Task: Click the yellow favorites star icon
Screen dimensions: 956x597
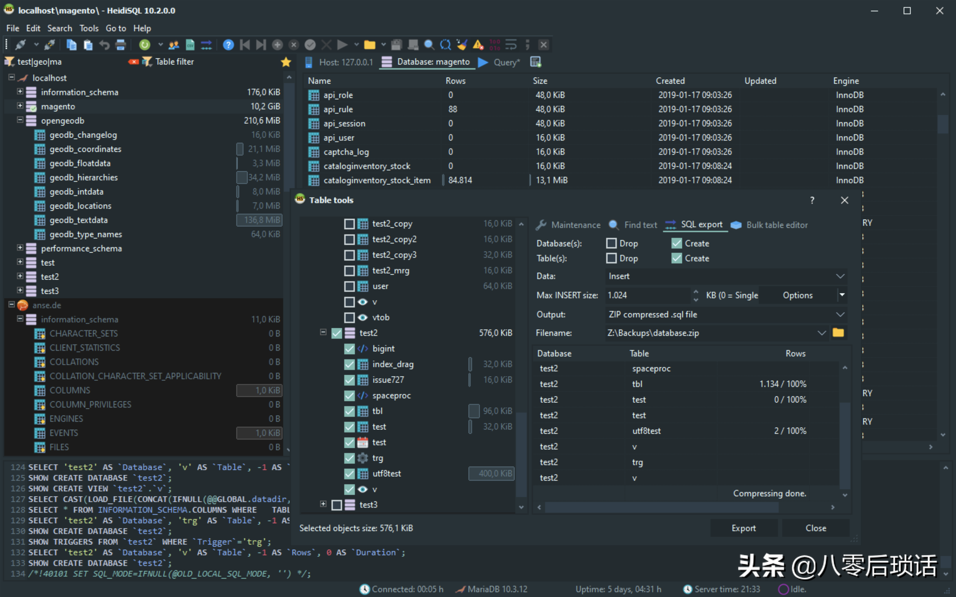Action: coord(286,62)
